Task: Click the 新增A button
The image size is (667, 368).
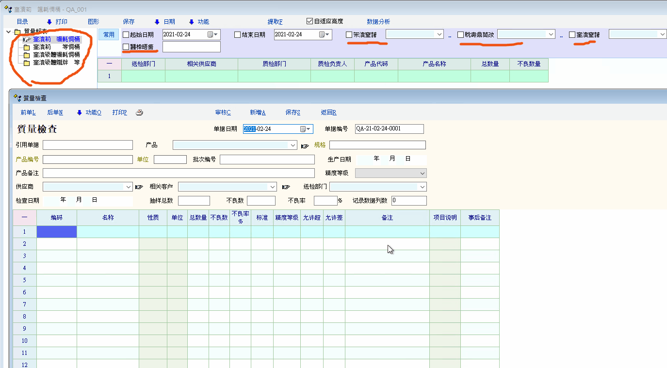Action: (x=258, y=112)
